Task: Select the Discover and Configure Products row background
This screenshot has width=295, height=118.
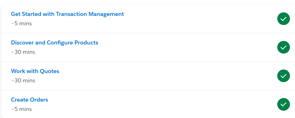Action: click(188, 47)
